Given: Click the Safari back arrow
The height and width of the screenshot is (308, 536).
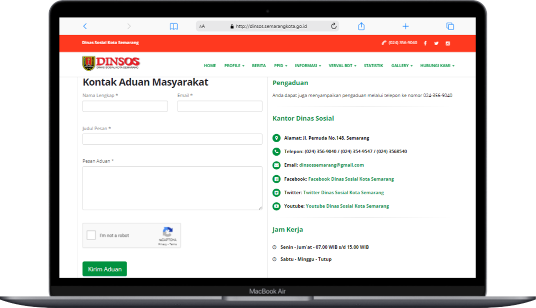Looking at the screenshot, I should (85, 27).
